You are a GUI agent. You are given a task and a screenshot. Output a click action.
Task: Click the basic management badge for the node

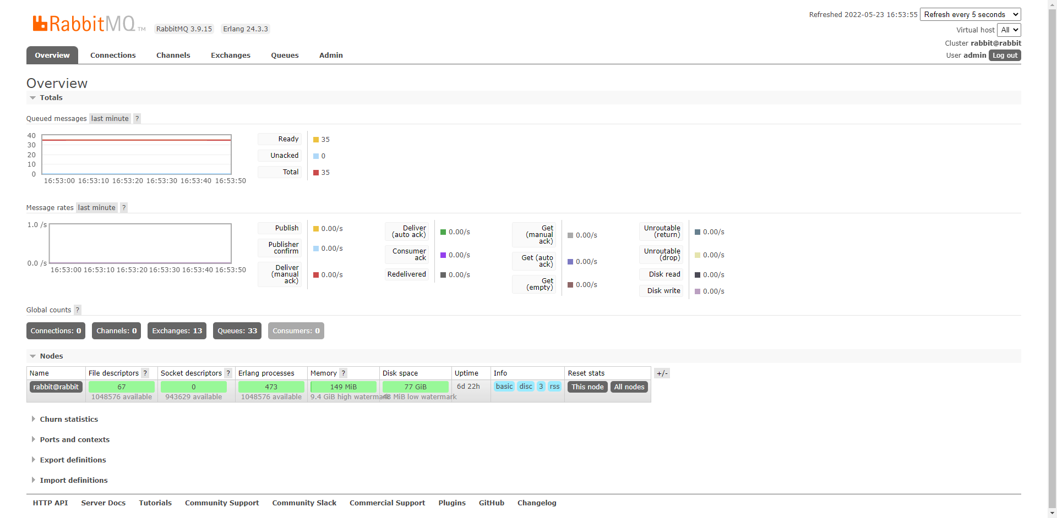tap(504, 387)
